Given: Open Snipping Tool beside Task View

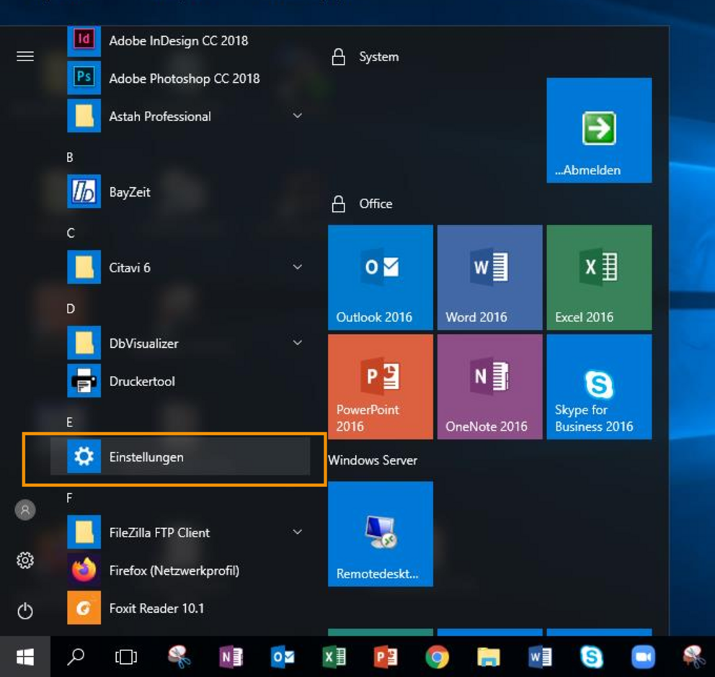Looking at the screenshot, I should (x=179, y=657).
